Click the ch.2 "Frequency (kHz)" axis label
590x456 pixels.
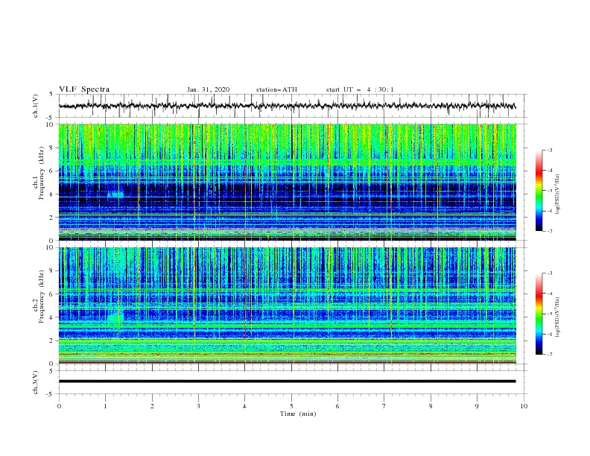pyautogui.click(x=42, y=296)
